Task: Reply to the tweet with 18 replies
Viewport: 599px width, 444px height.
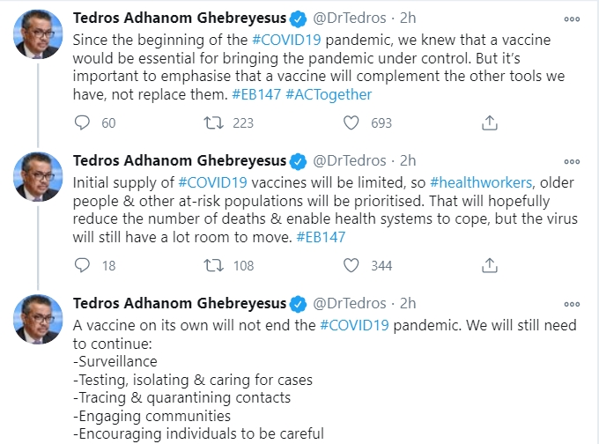Action: 83,265
